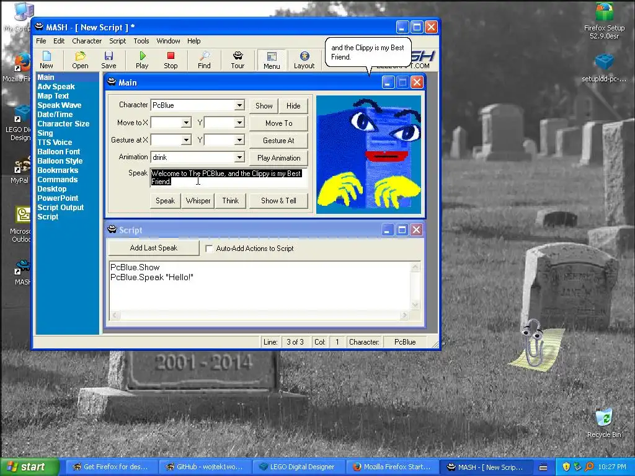Open the Find tool in toolbar
Screen dimensions: 635x476
click(204, 60)
